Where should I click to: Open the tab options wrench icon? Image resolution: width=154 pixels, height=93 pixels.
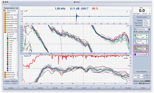point(149,29)
